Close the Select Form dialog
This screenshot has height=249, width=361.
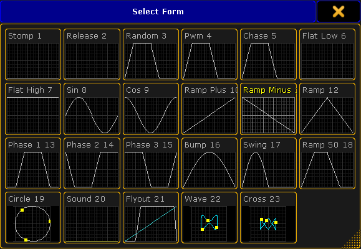coord(338,11)
